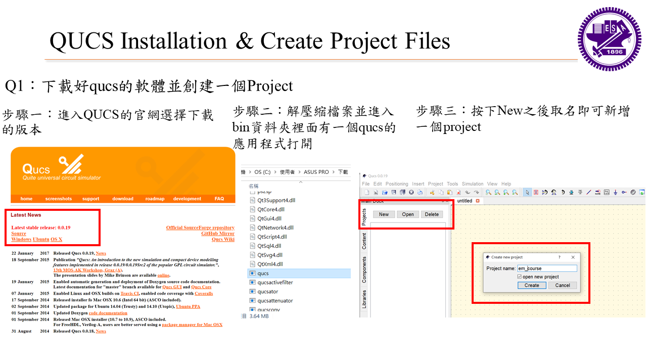The height and width of the screenshot is (364, 647).
Task: Switch to the vertical Content tab
Action: coord(364,241)
